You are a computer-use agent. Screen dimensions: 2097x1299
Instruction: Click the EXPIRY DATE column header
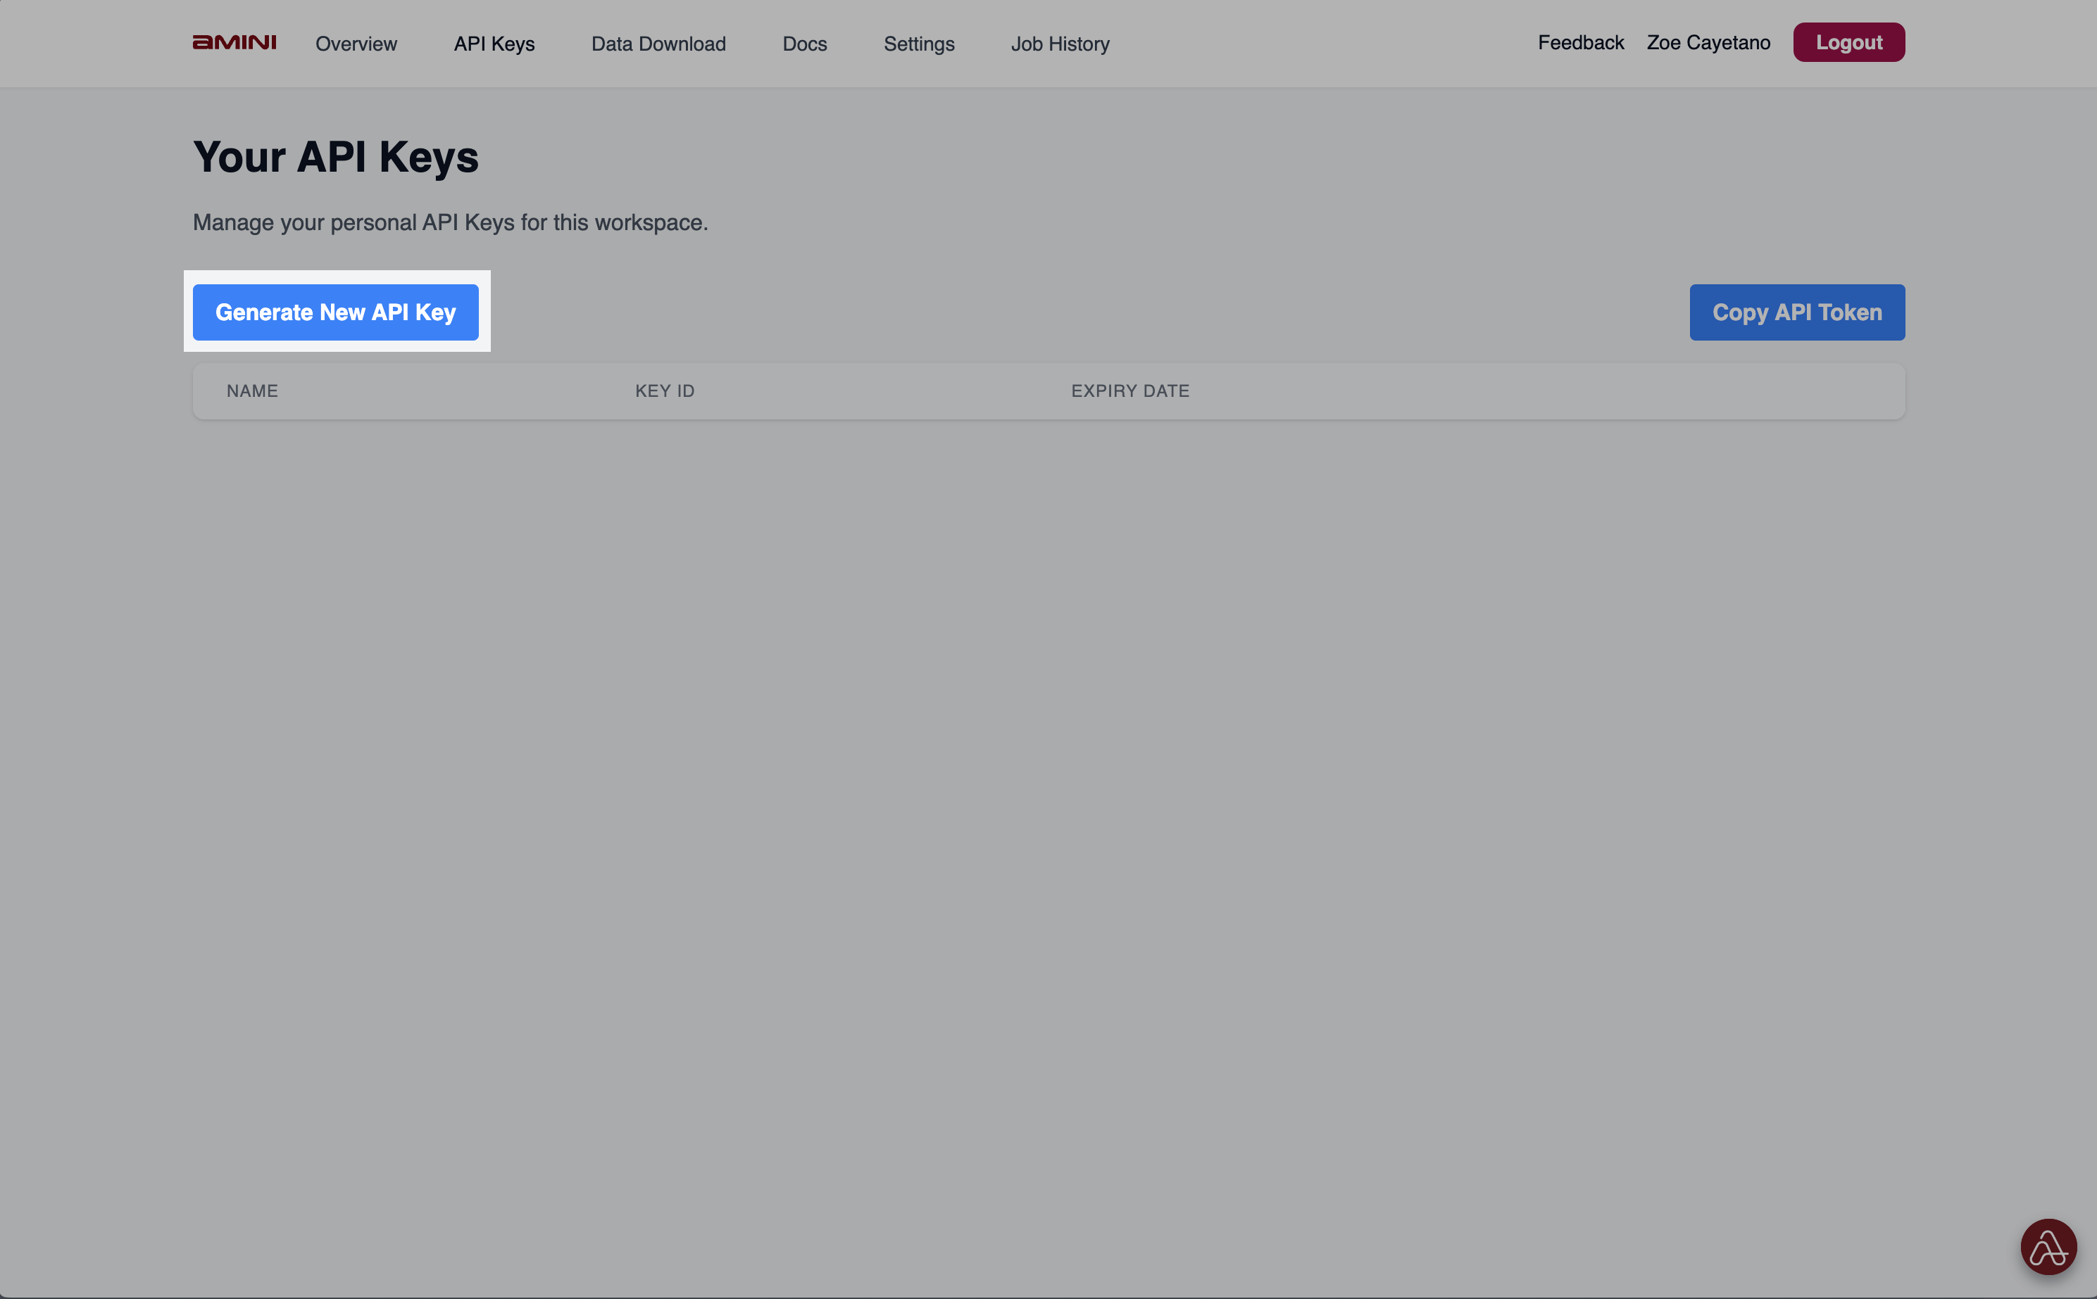(1129, 391)
